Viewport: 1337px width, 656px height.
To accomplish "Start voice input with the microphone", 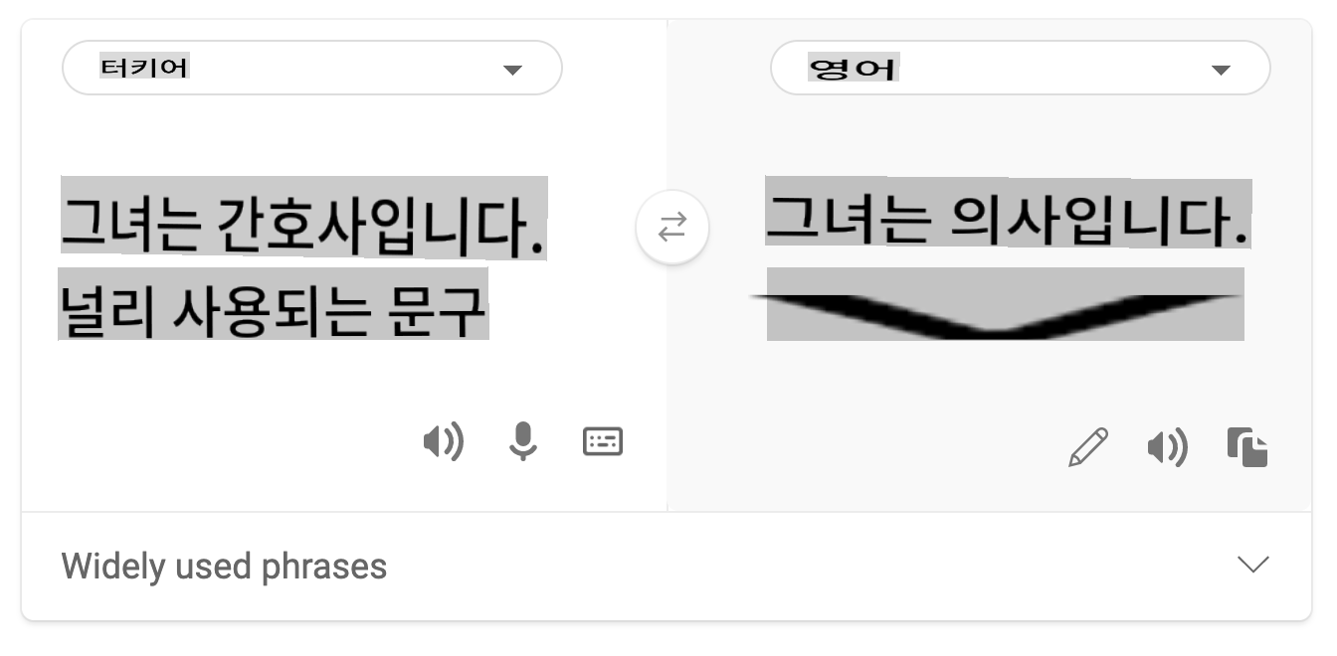I will point(523,441).
